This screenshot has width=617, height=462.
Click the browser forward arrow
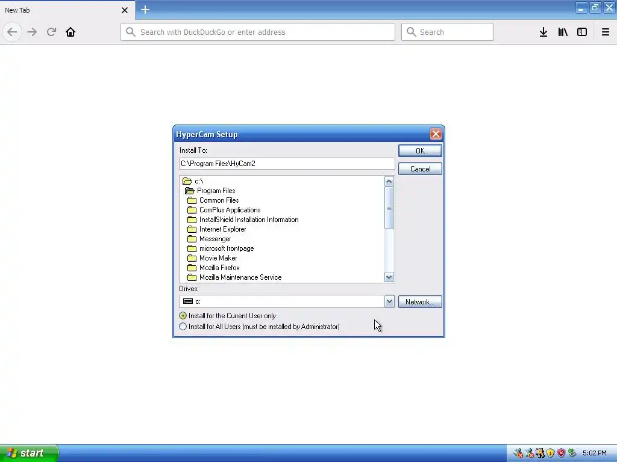pyautogui.click(x=32, y=32)
